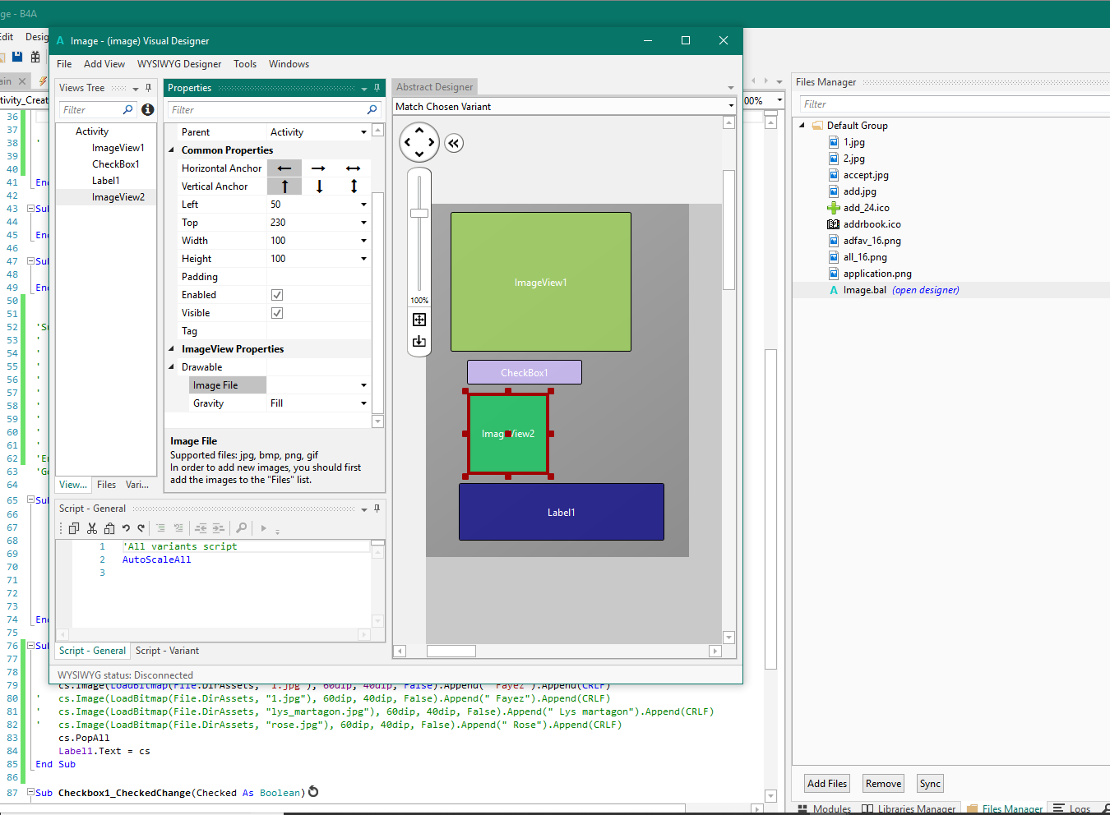Open the Image File dropdown
This screenshot has height=815, width=1110.
363,385
